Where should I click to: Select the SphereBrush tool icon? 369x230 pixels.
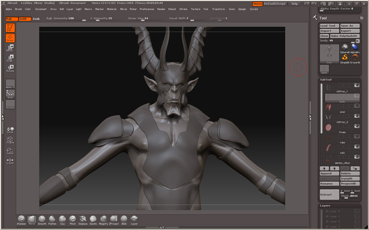(345, 49)
